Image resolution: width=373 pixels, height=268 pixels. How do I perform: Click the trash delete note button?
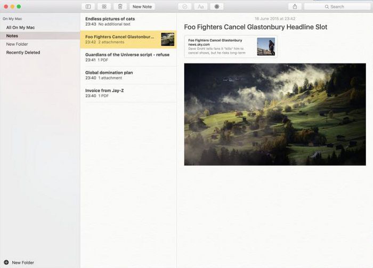click(120, 6)
